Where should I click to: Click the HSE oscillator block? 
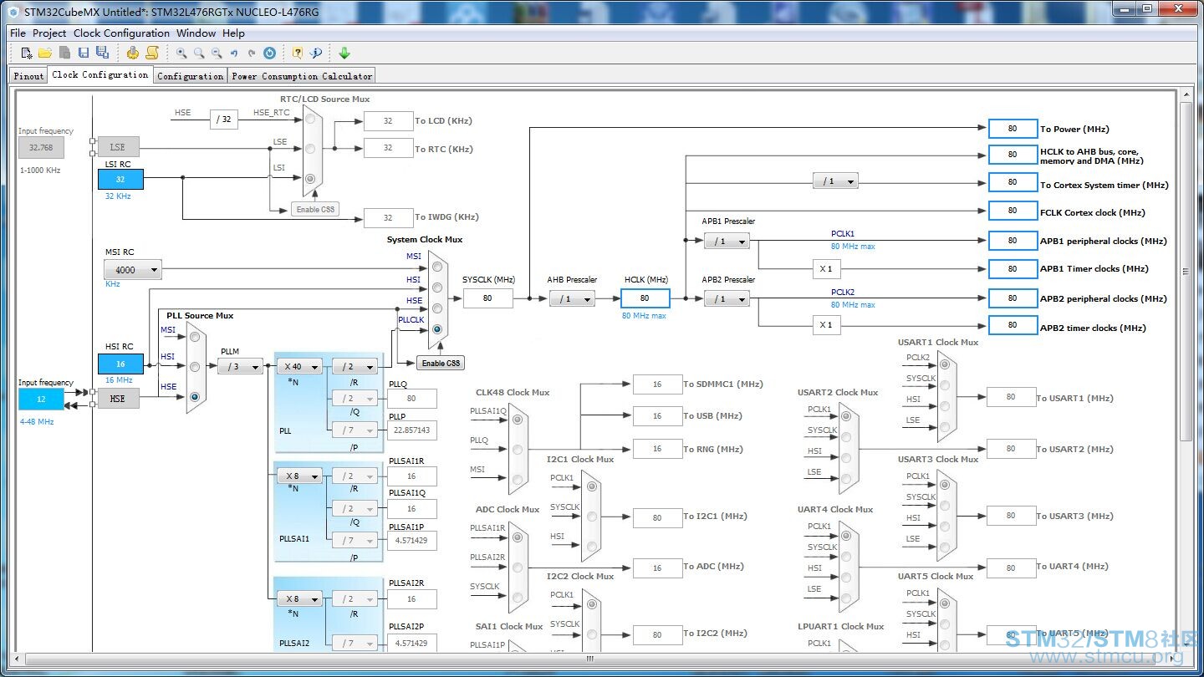pyautogui.click(x=118, y=399)
